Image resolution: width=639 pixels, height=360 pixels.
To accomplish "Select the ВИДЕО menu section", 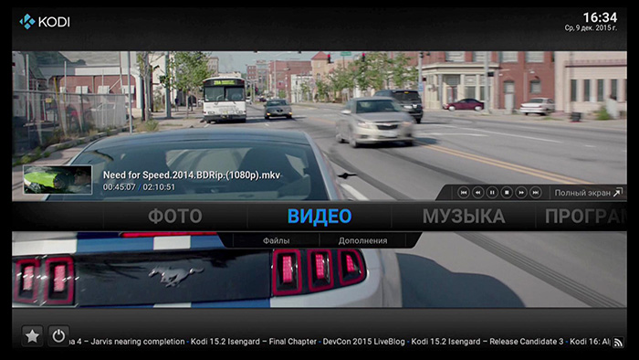I will [x=319, y=216].
